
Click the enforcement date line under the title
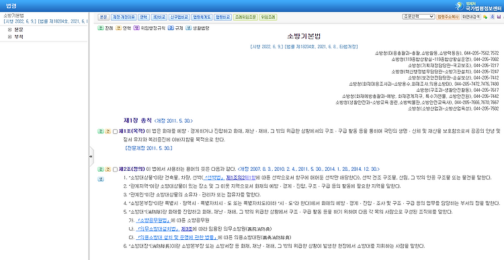[x=304, y=46]
